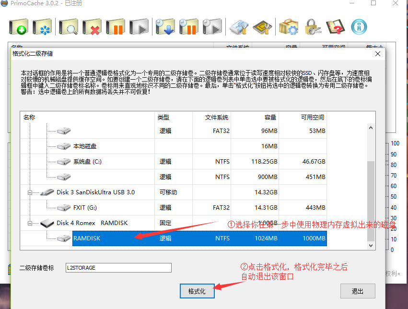Click the pause deferred write clock icon

188,26
